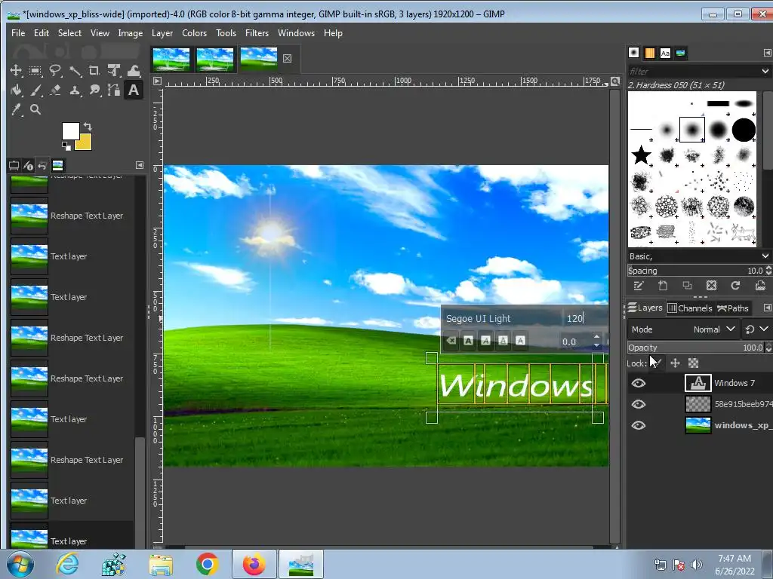
Task: Select the Rectangle Select tool
Action: tap(35, 70)
